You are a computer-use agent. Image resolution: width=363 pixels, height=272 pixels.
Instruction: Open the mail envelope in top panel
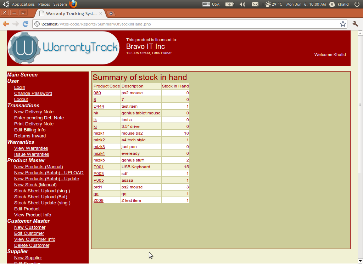(x=255, y=4)
